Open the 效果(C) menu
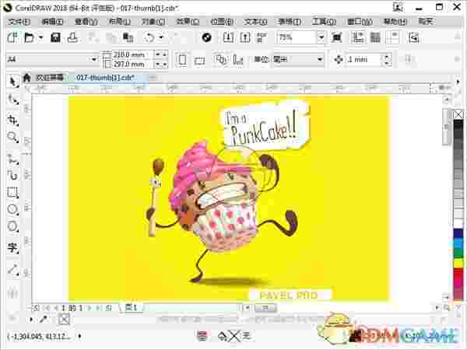The width and height of the screenshot is (467, 350). [188, 22]
